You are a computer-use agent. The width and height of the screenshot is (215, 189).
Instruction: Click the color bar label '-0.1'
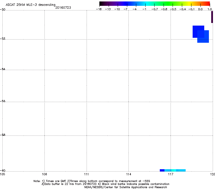[x=191, y=9]
